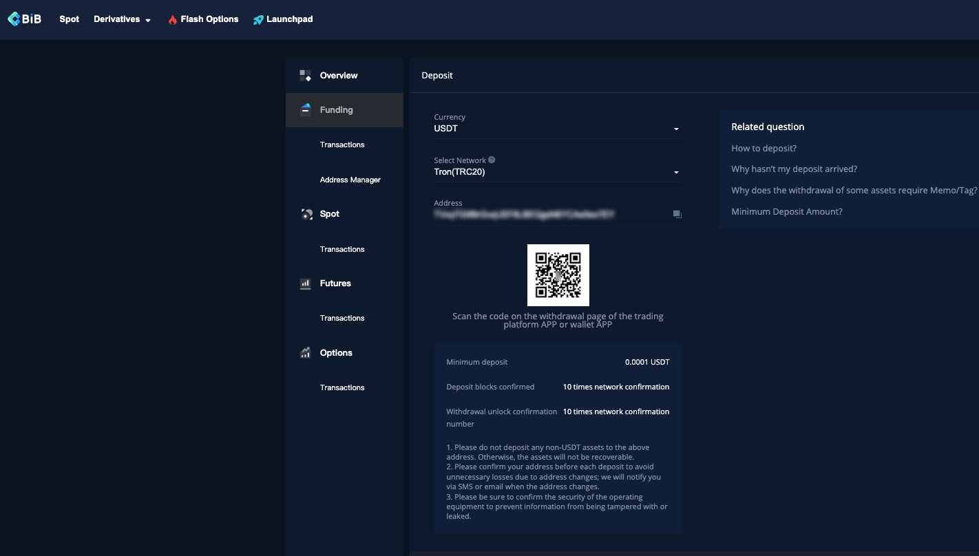This screenshot has width=979, height=556.
Task: Click the 'Deposit blocks confirmed' label
Action: [x=490, y=387]
